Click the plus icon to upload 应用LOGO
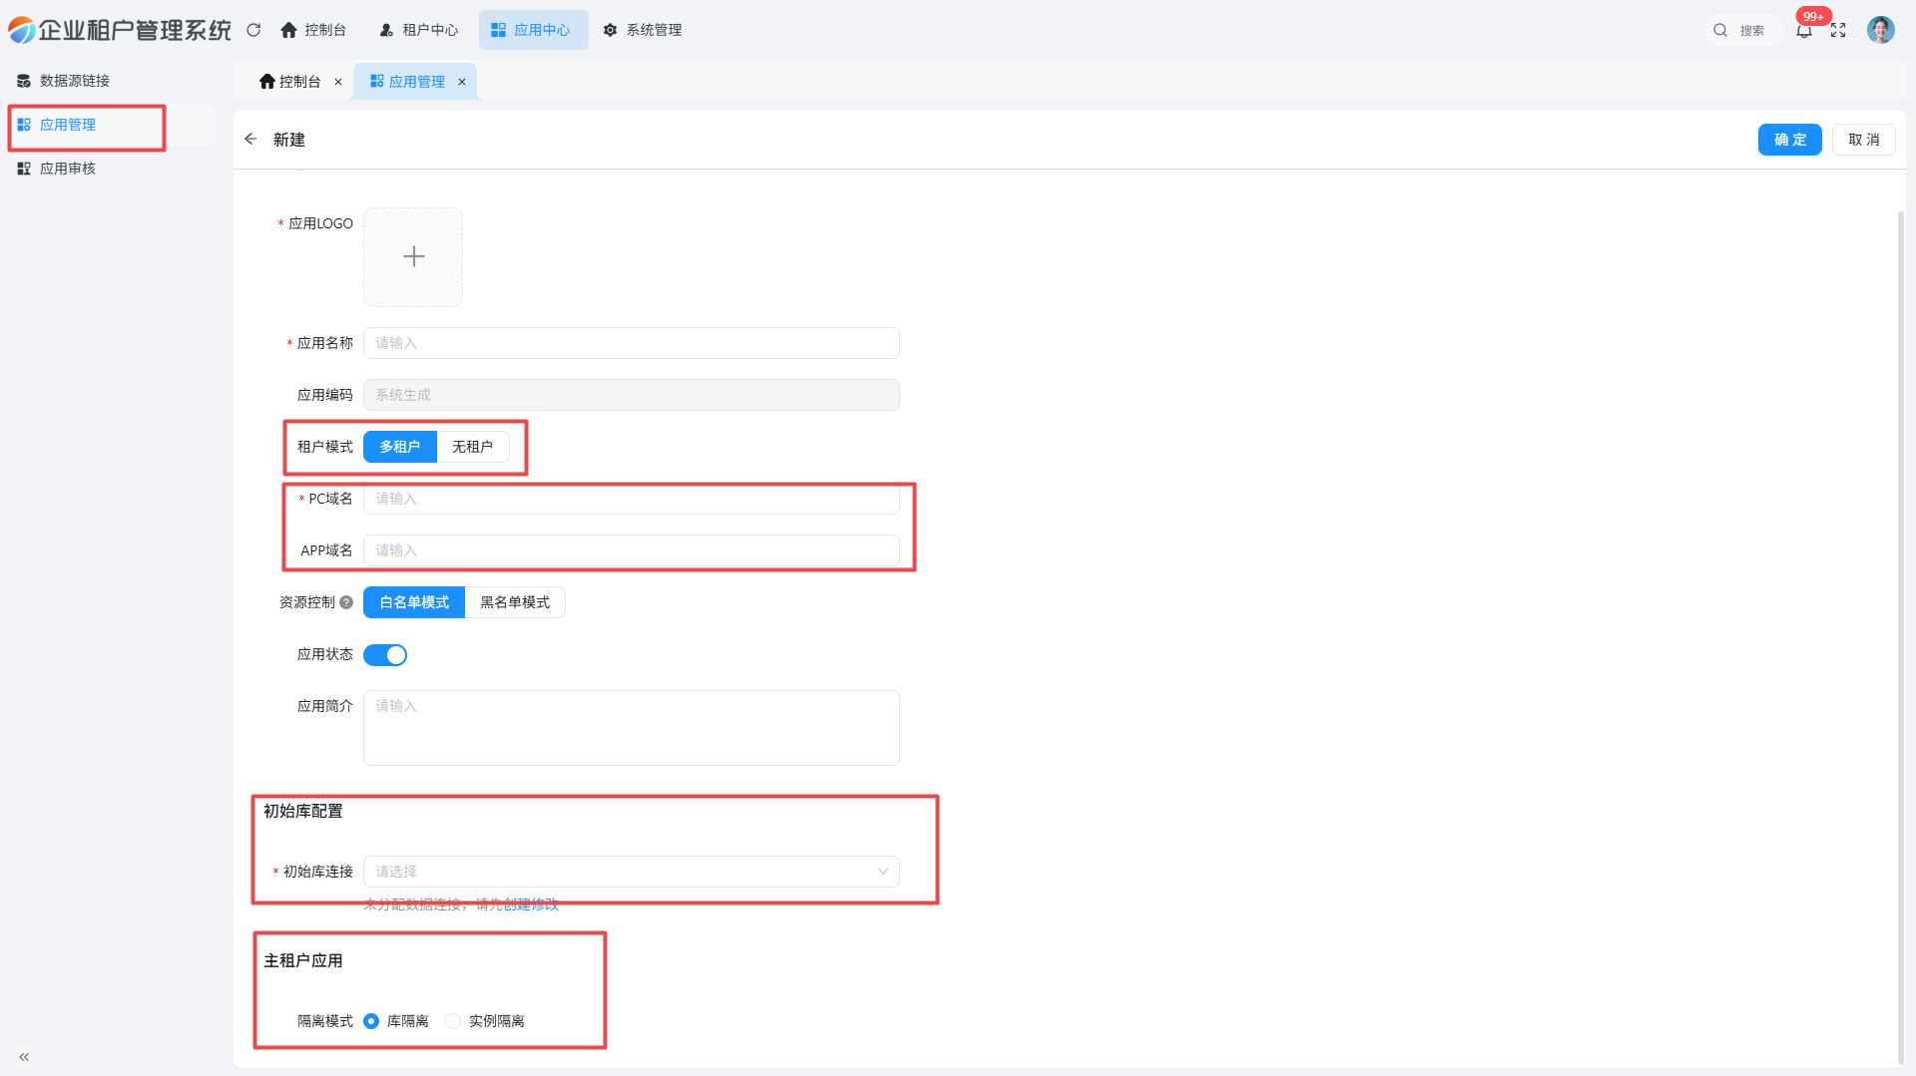The height and width of the screenshot is (1076, 1916). [413, 257]
